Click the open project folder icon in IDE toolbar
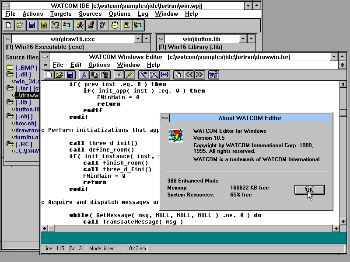The image size is (350, 262). 20,25
